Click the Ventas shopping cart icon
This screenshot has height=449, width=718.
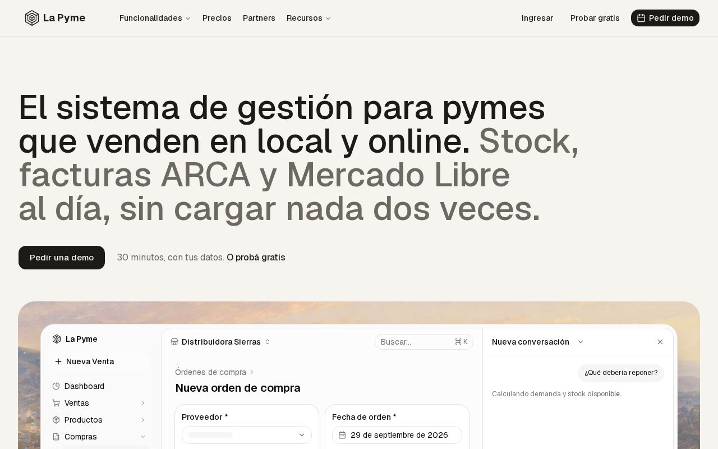click(x=56, y=403)
